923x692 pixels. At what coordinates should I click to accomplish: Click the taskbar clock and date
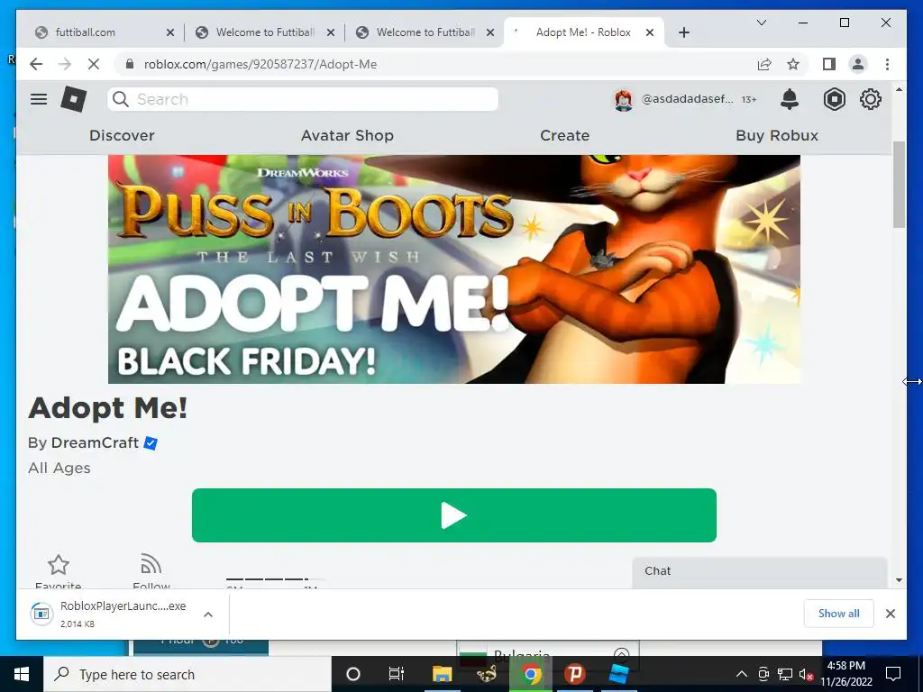click(846, 674)
